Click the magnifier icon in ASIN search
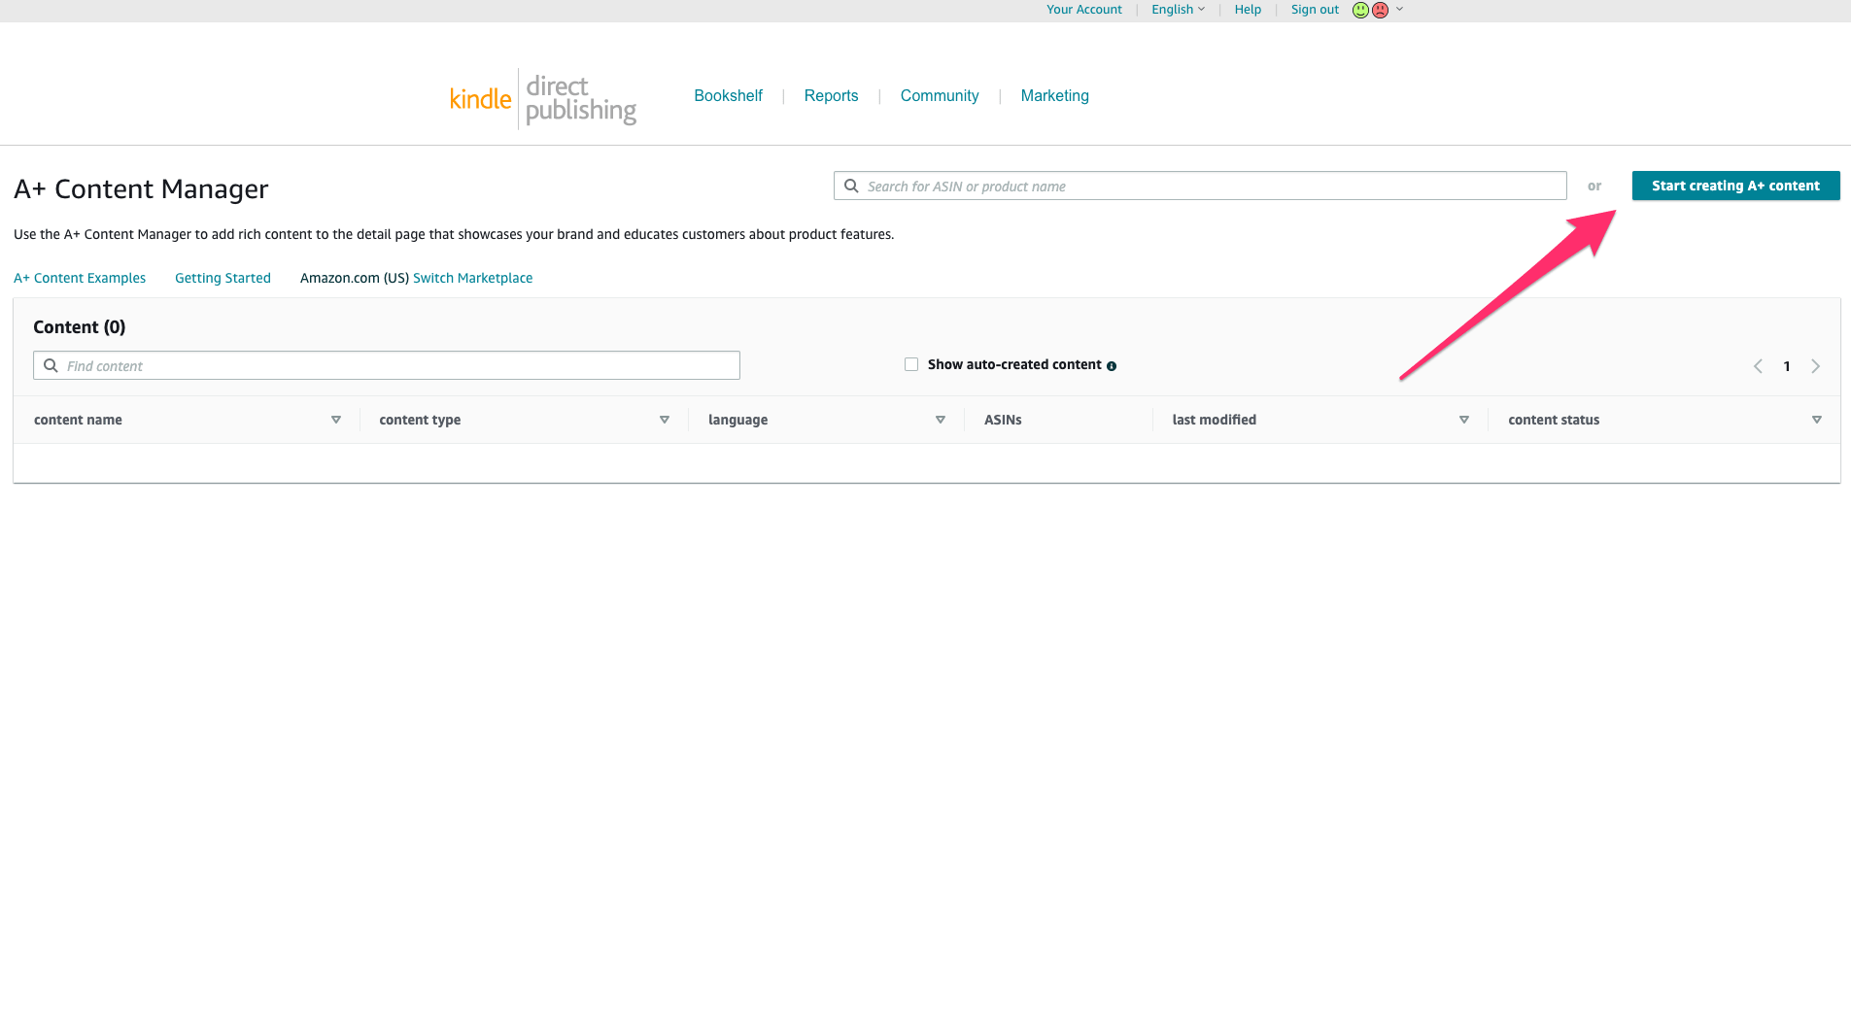This screenshot has width=1851, height=1018. click(x=851, y=186)
